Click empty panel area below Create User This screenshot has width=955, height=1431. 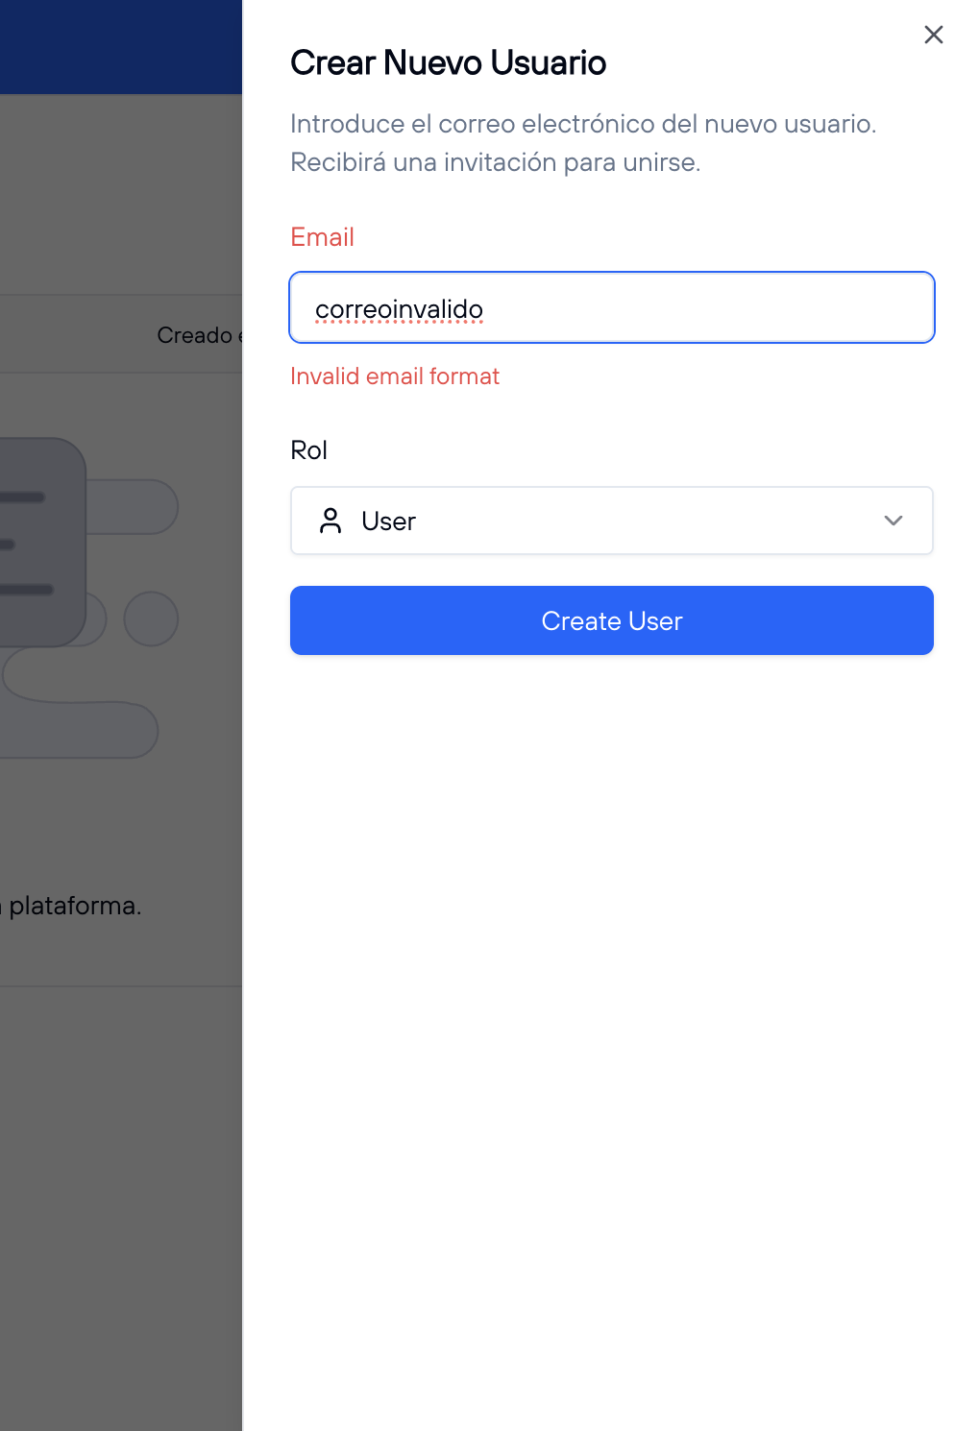point(611,960)
